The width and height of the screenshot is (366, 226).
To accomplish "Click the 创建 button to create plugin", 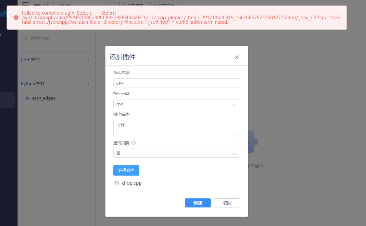I will point(197,203).
